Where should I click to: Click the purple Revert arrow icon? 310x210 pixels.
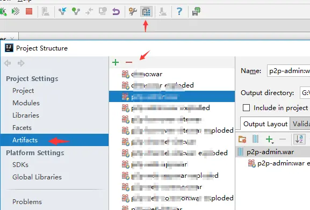pyautogui.click(x=116, y=11)
